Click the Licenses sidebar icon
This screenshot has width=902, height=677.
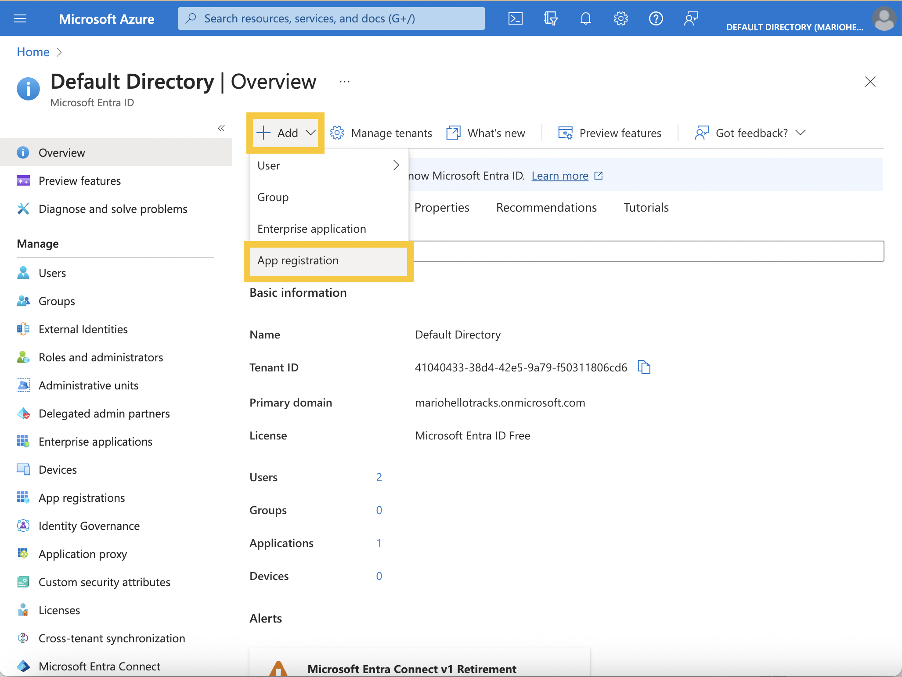[23, 610]
